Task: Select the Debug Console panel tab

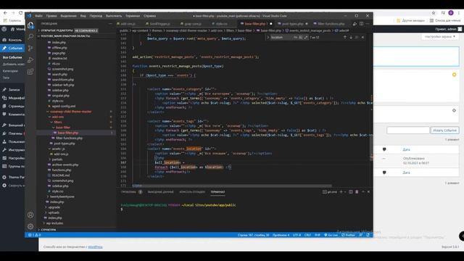Action: pos(192,191)
